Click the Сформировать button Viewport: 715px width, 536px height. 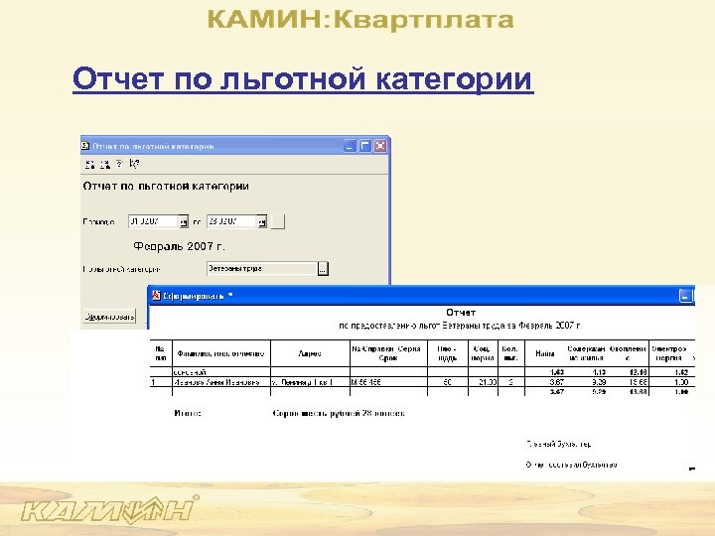pos(109,317)
